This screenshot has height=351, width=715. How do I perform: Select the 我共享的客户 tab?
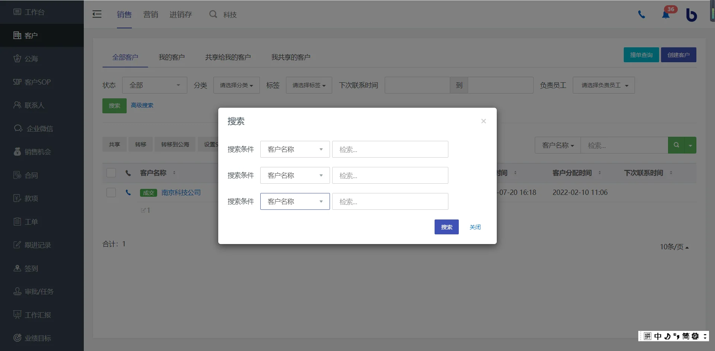(291, 57)
